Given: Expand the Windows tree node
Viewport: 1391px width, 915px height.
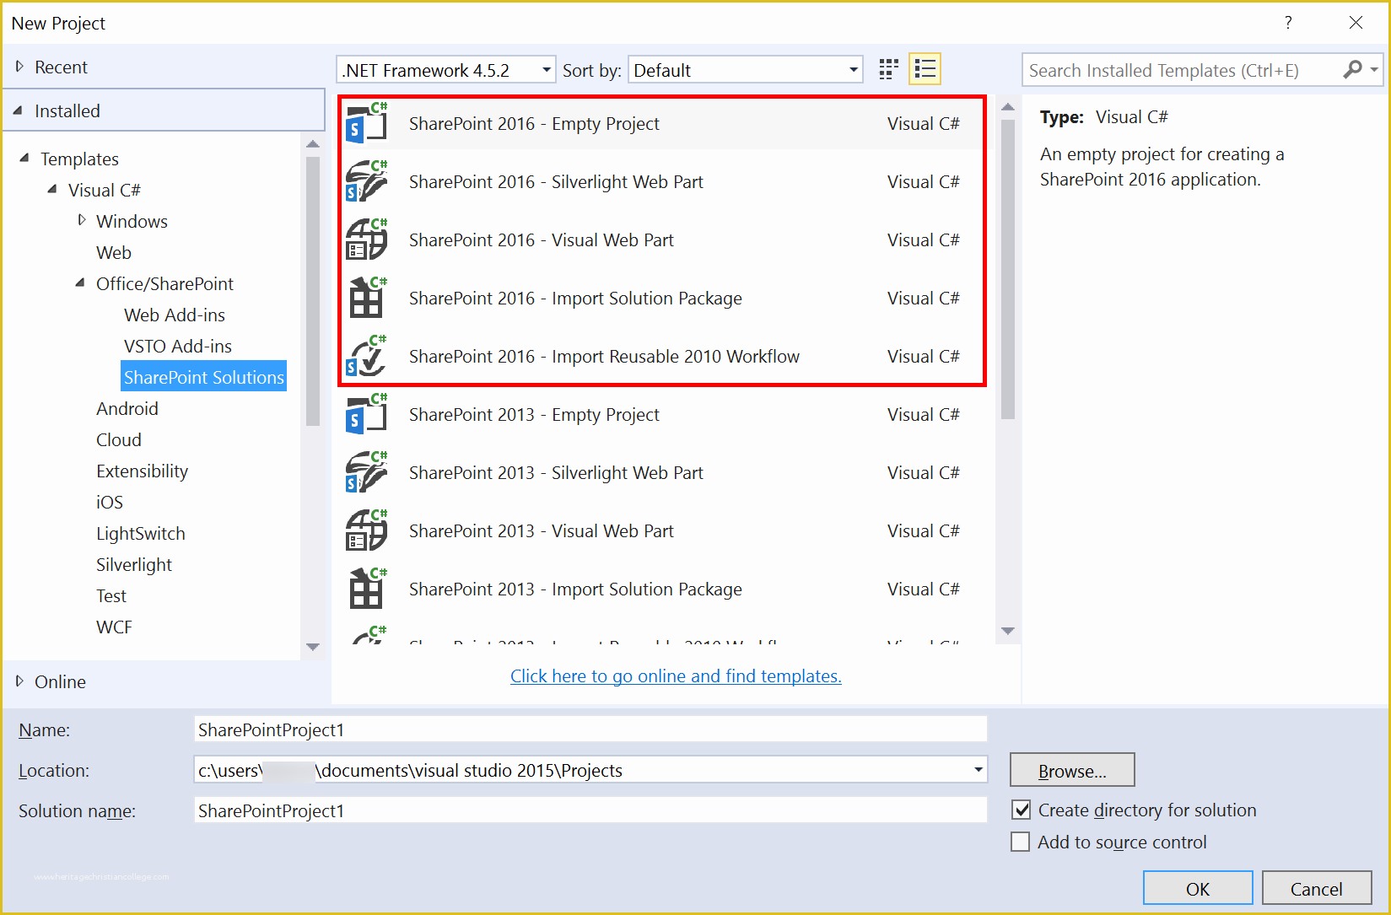Looking at the screenshot, I should [x=81, y=220].
